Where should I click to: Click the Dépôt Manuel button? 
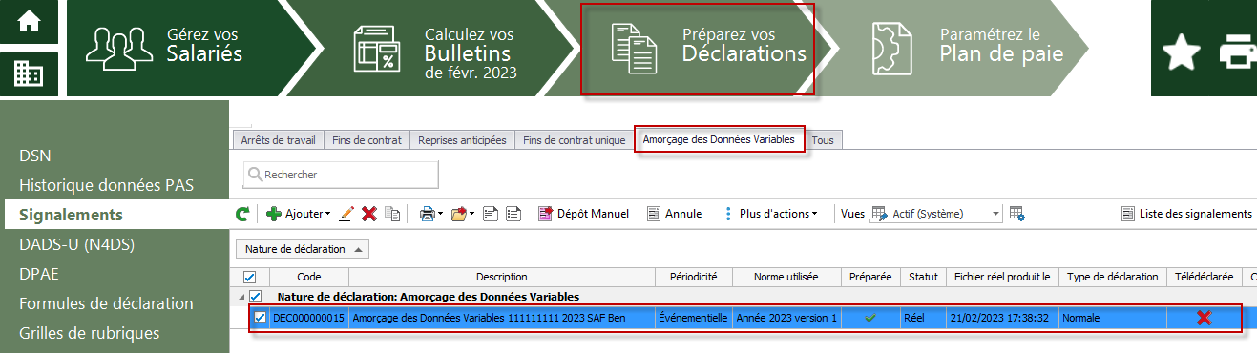pyautogui.click(x=583, y=214)
